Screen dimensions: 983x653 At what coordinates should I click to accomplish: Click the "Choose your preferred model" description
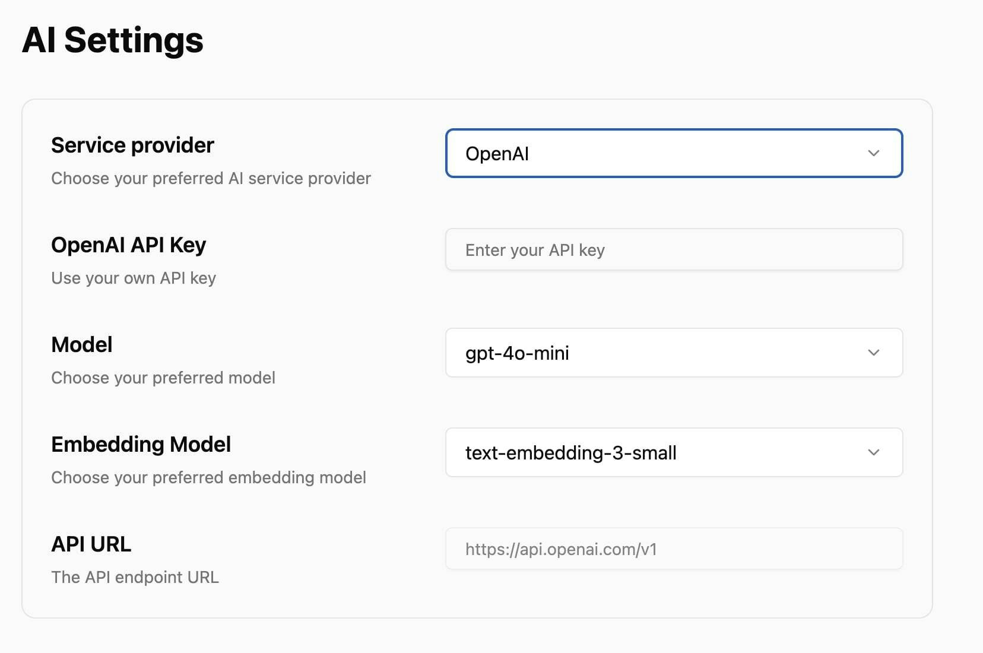coord(163,378)
